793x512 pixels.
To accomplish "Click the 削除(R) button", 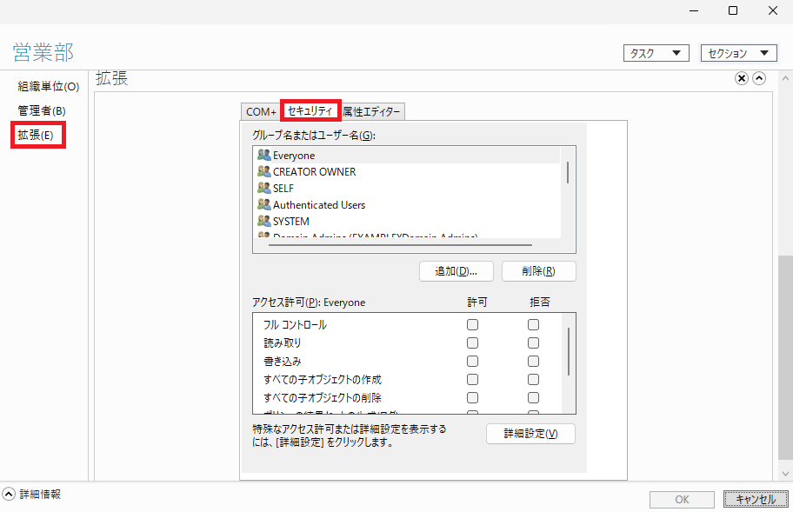I will [538, 271].
